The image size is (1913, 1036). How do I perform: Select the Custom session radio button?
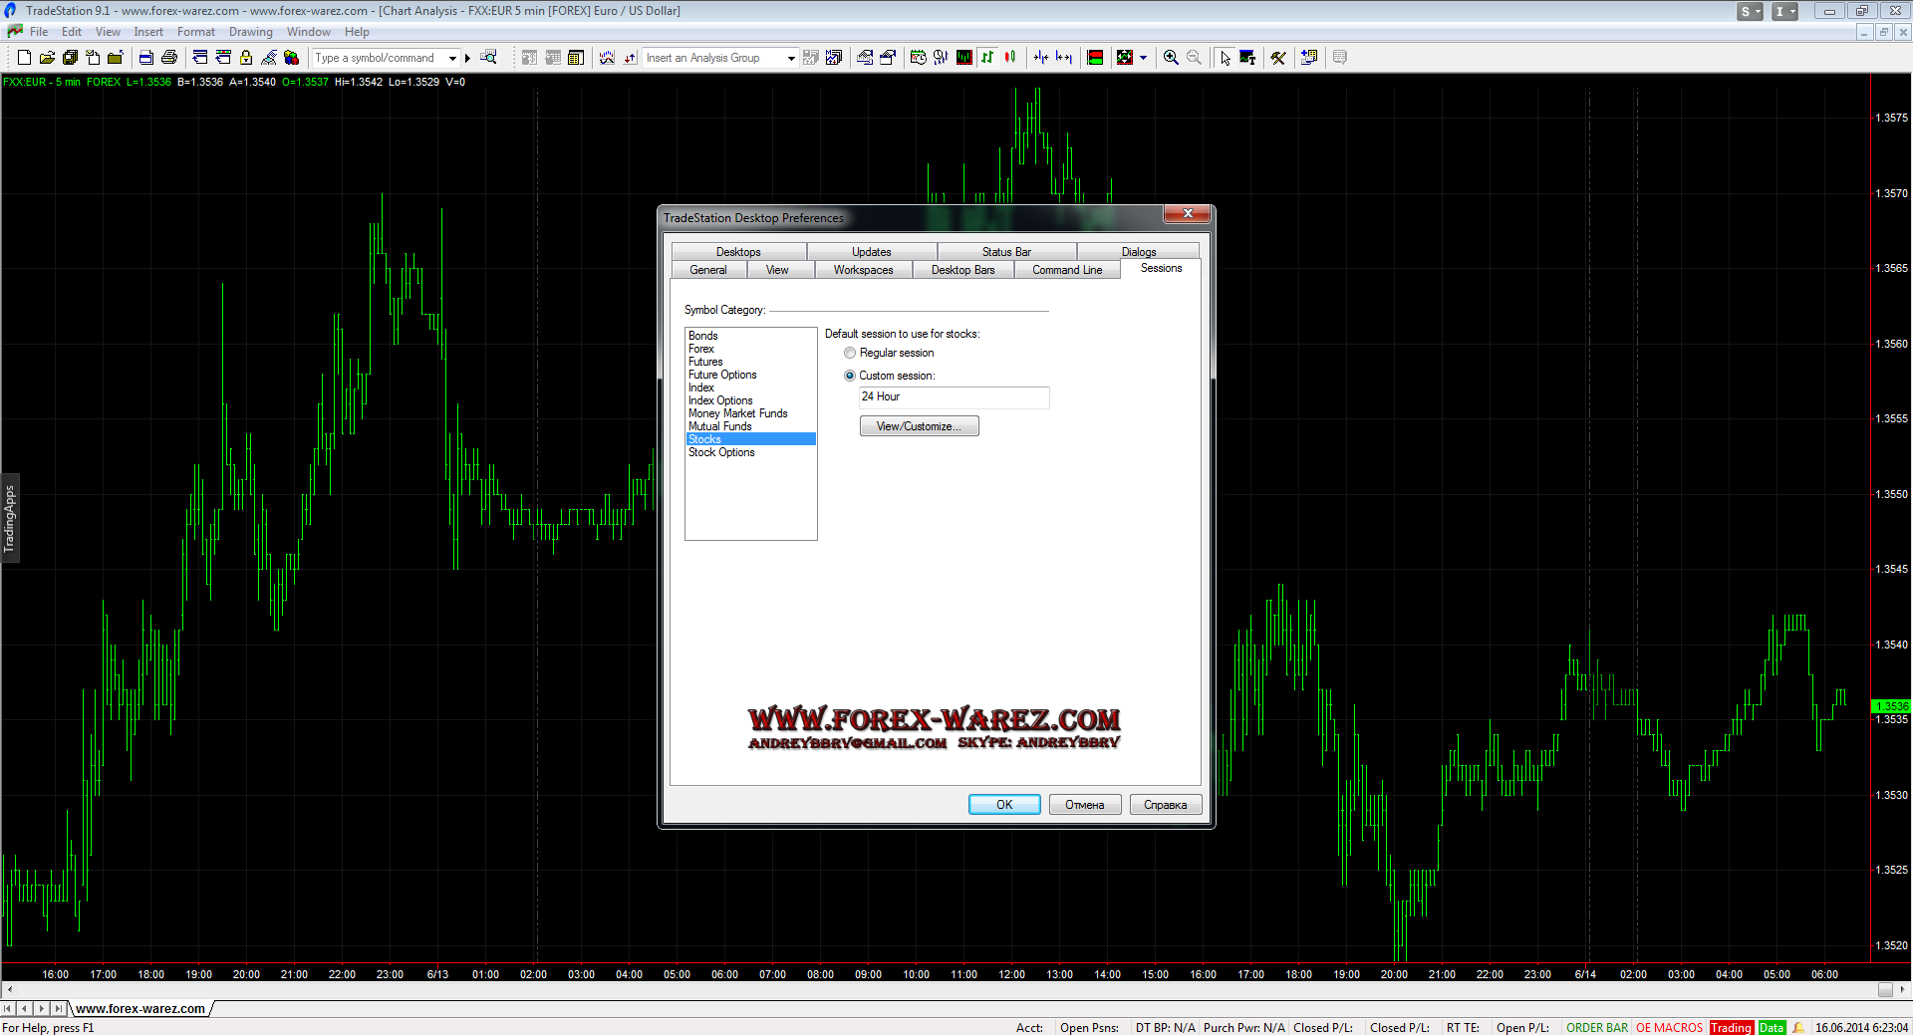coord(850,376)
